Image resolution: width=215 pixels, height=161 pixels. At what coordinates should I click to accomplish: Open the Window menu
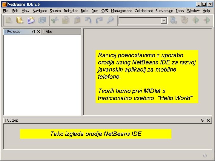pyautogui.click(x=193, y=11)
